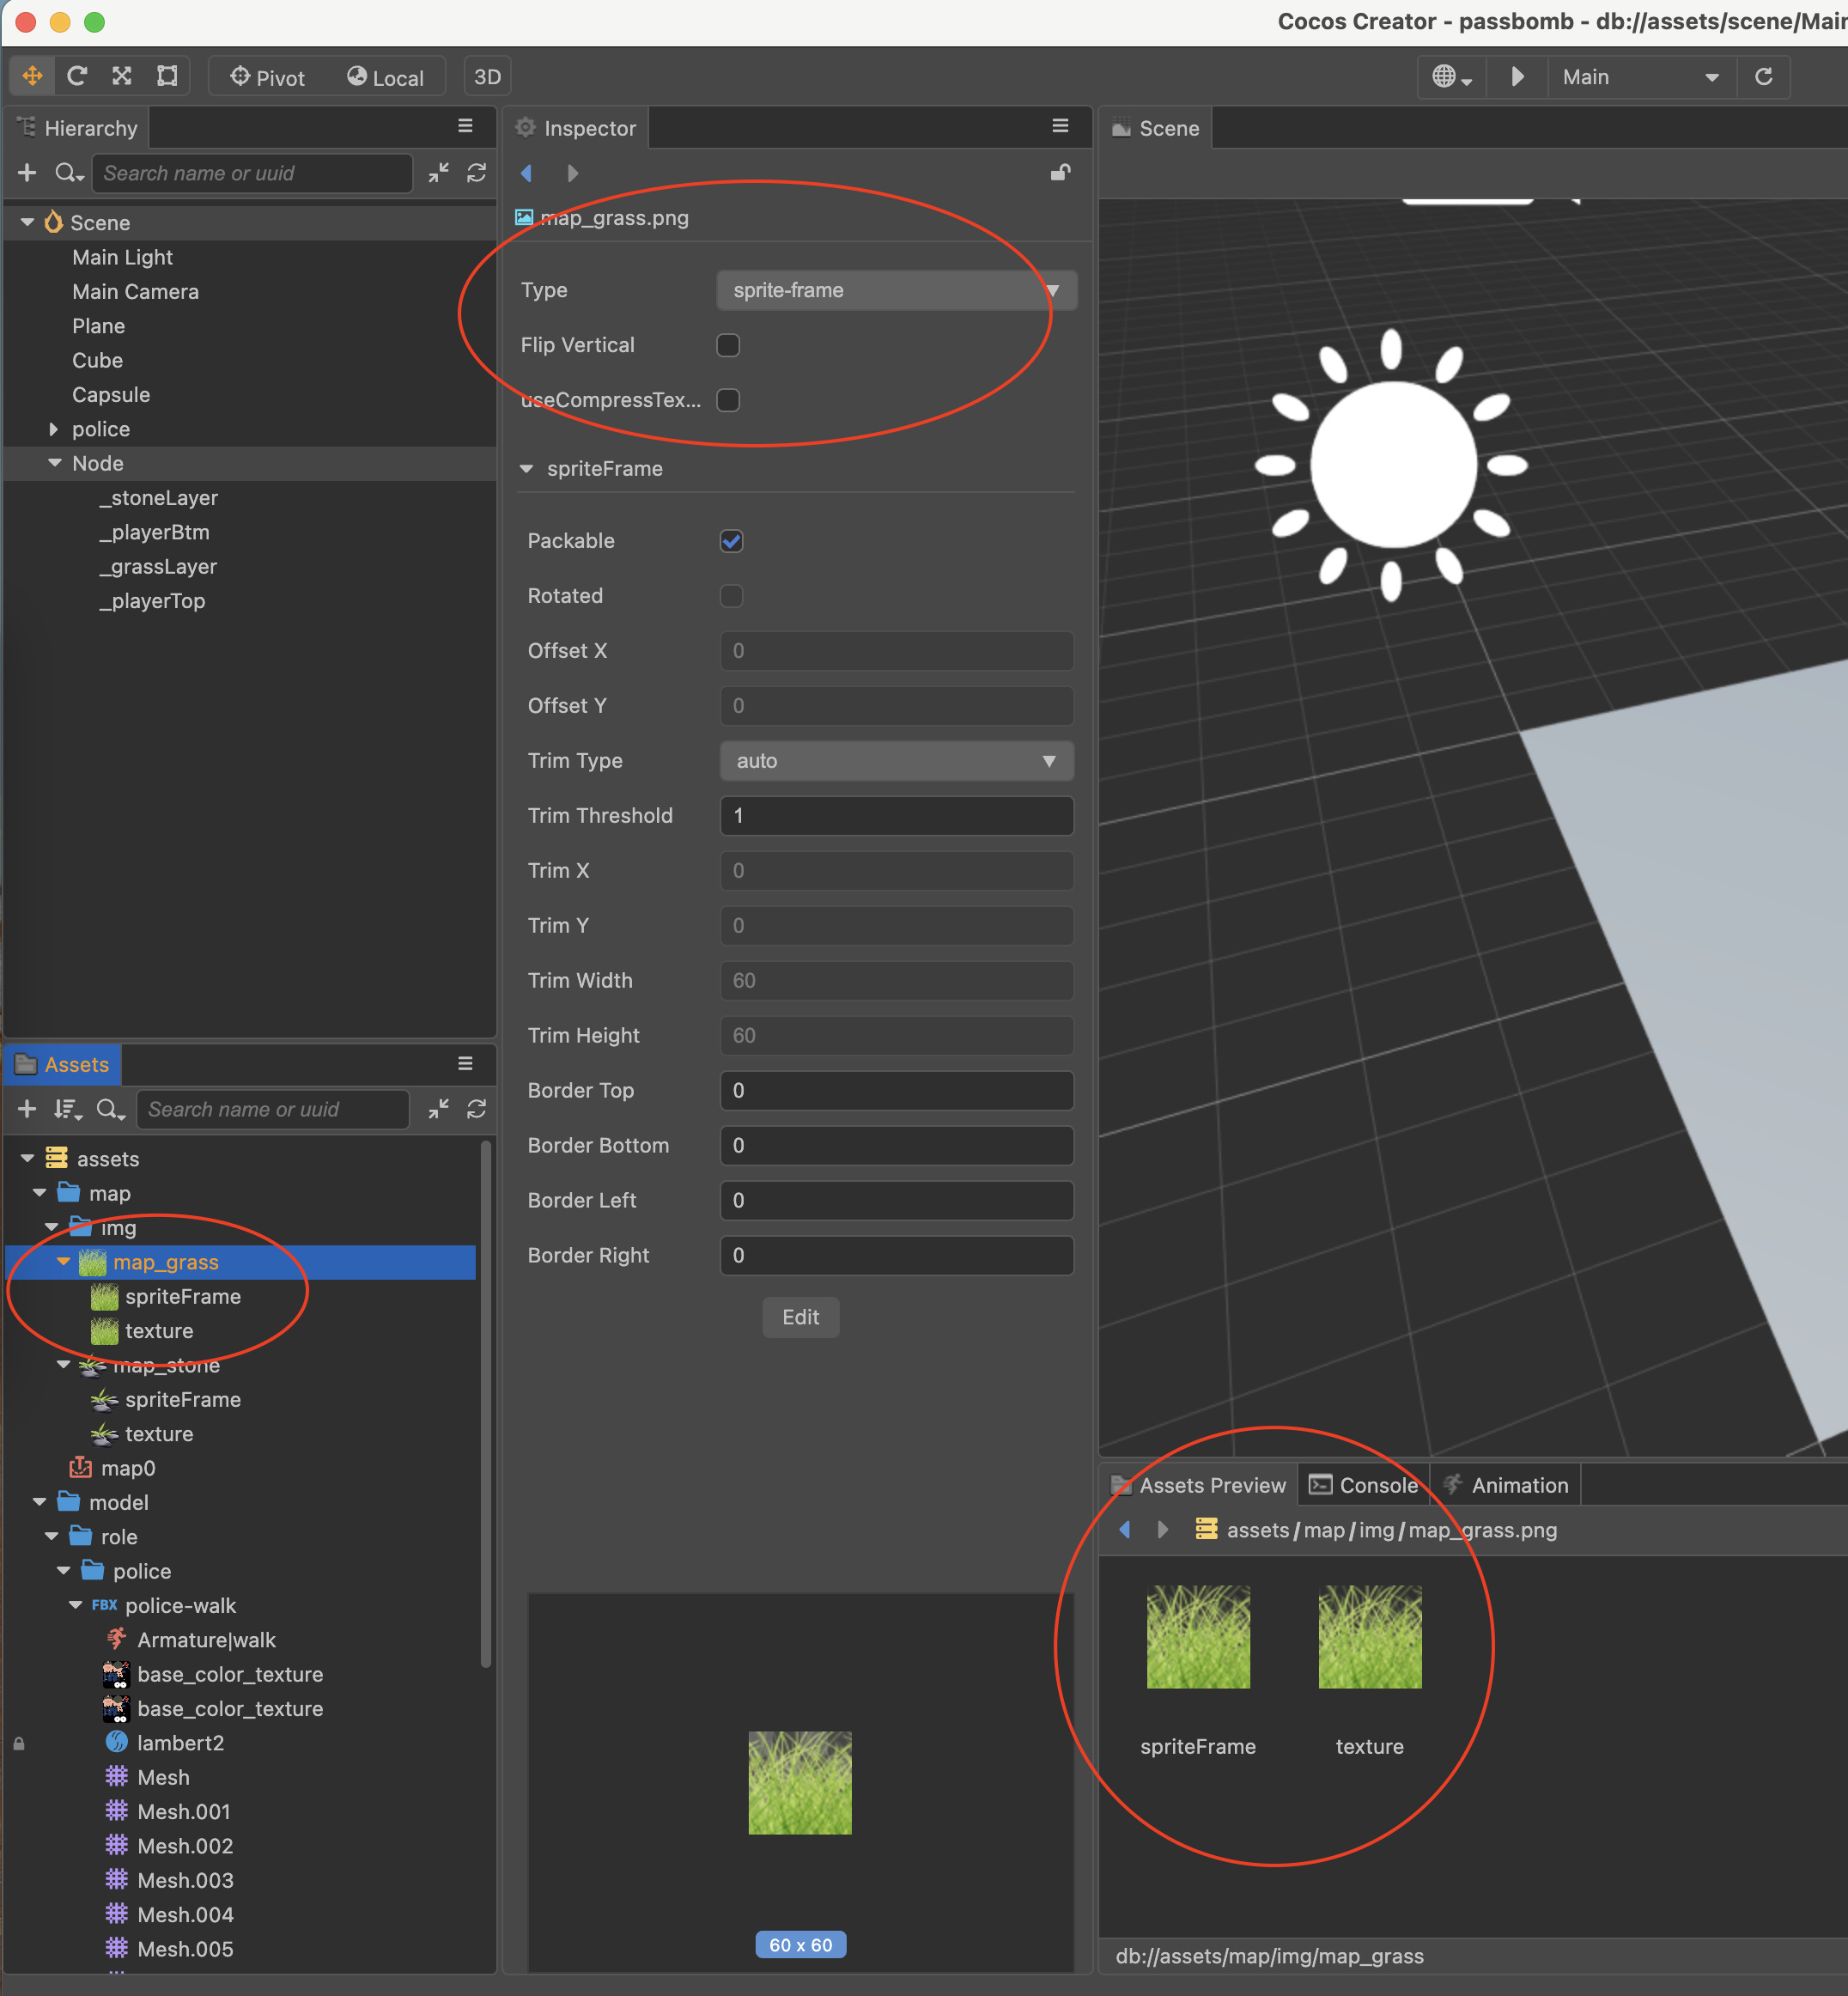1848x1996 pixels.
Task: Select the Rect transform tool
Action: 167,77
